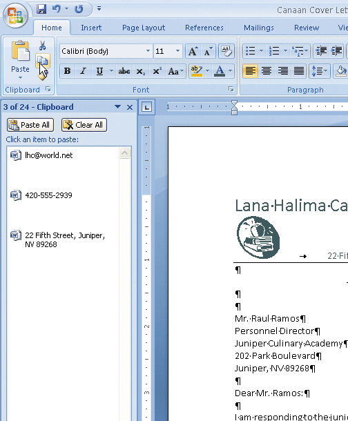Click the tab selector box by ruler
This screenshot has height=421, width=348.
(146, 107)
